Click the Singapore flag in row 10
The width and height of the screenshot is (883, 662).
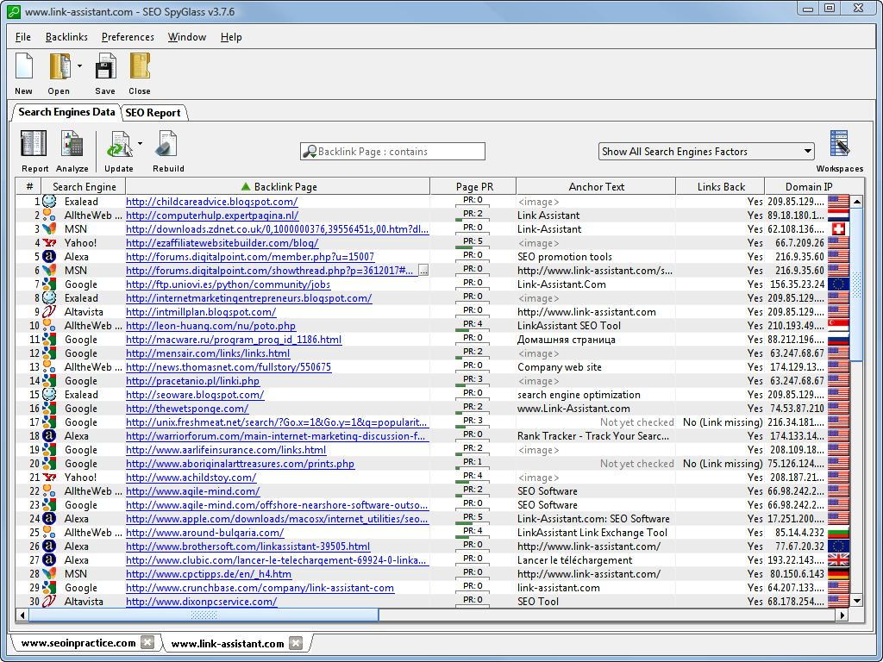point(838,325)
